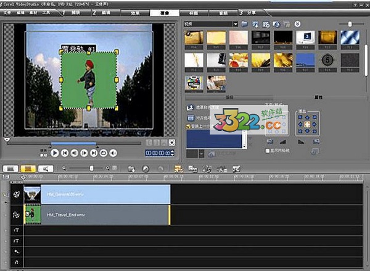Enlarge the preview window icon
This screenshot has height=271, width=370.
click(171, 143)
